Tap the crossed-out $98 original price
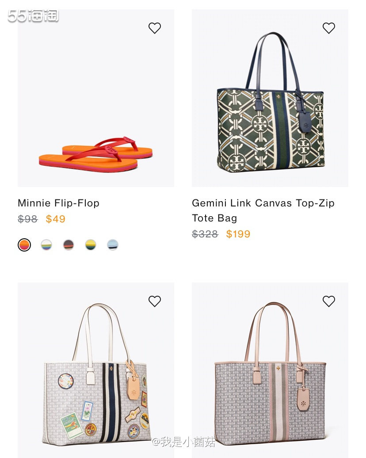 click(x=28, y=219)
